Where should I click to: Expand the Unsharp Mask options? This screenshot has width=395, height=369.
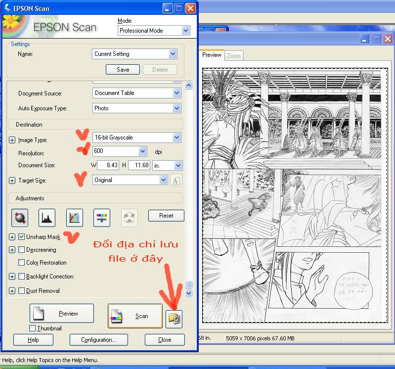(x=12, y=236)
